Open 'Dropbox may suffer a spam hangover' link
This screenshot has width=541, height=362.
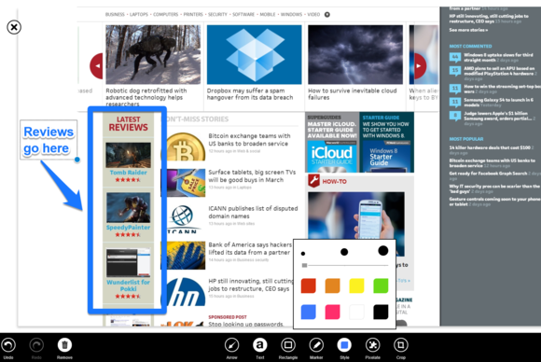[250, 94]
